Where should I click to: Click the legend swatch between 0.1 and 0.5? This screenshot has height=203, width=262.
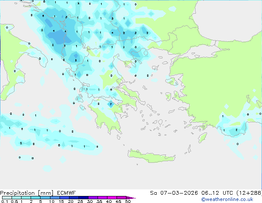pos(7,198)
